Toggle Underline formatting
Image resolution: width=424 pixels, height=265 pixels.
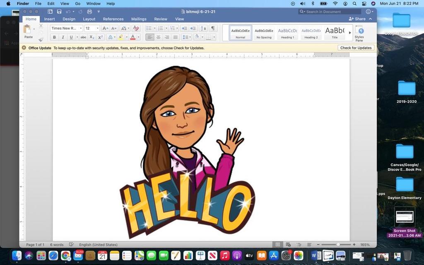[71, 37]
